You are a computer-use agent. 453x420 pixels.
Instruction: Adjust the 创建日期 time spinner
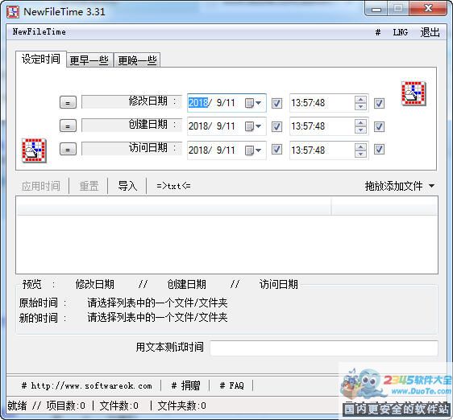tap(360, 126)
